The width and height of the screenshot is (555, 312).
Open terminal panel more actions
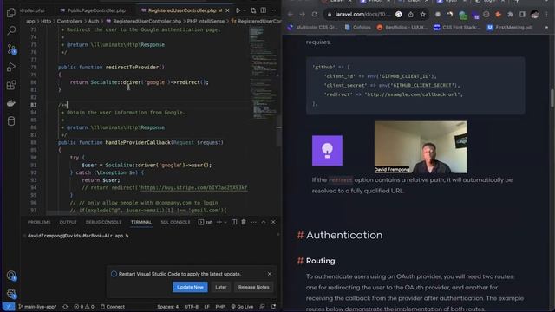click(x=254, y=222)
